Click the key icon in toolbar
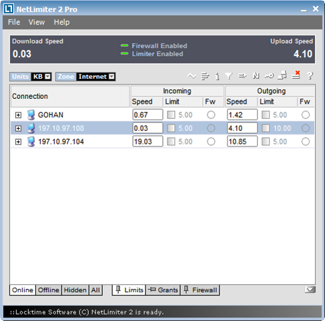 pyautogui.click(x=269, y=76)
